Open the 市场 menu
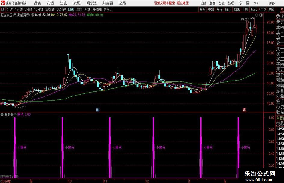 [50, 3]
